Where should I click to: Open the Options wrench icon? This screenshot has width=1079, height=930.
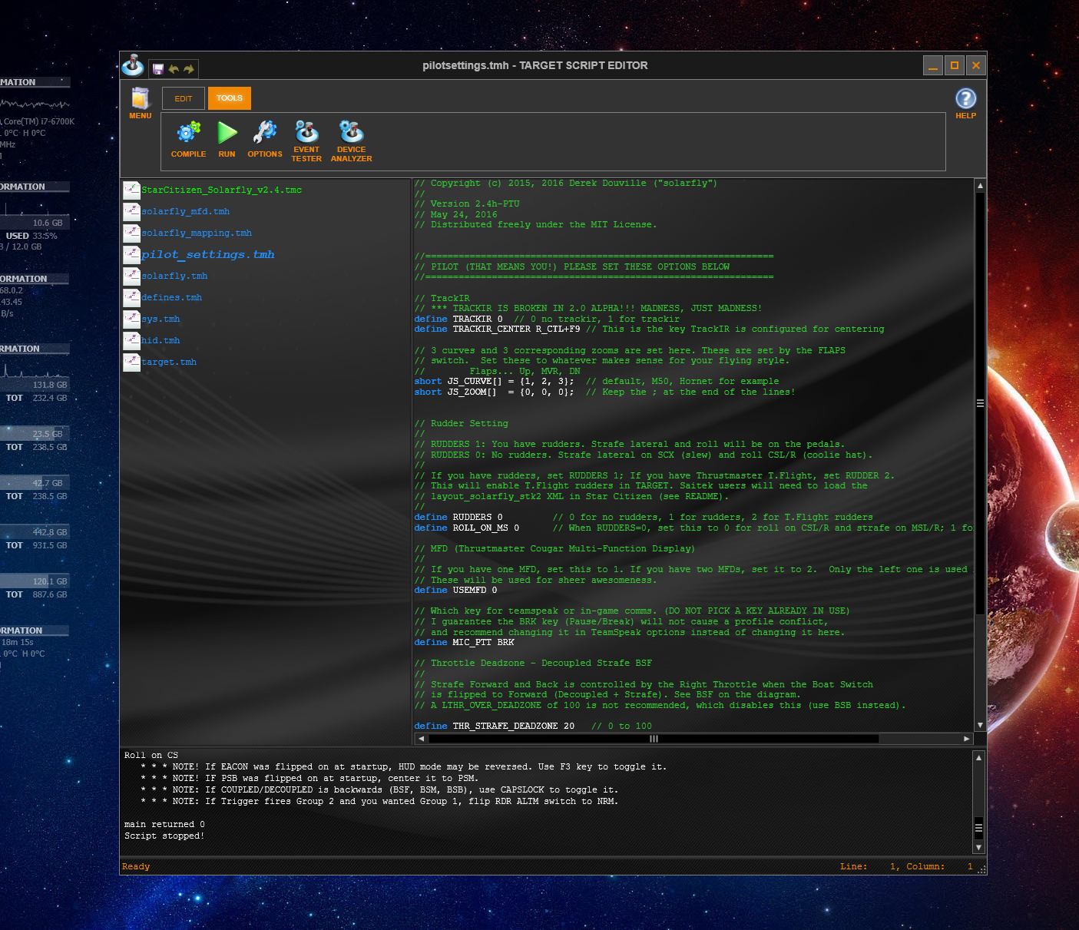265,133
